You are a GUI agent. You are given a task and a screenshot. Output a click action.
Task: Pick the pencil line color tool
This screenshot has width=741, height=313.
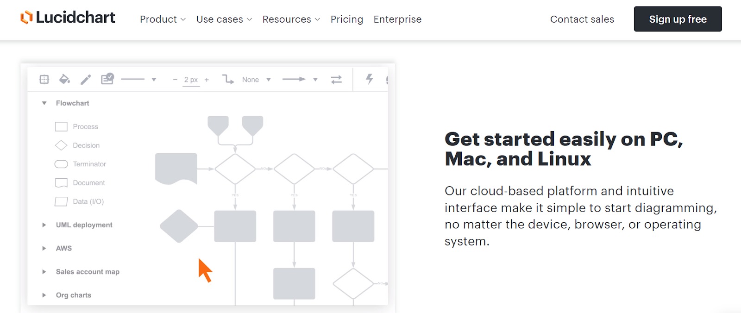[86, 80]
